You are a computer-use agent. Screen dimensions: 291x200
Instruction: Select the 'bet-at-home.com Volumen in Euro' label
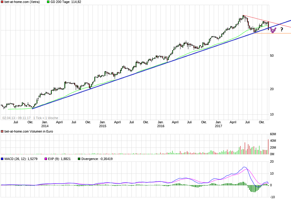click(29, 131)
